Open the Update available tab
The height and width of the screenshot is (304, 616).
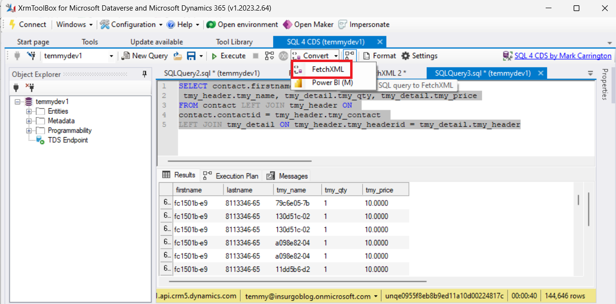coord(157,42)
